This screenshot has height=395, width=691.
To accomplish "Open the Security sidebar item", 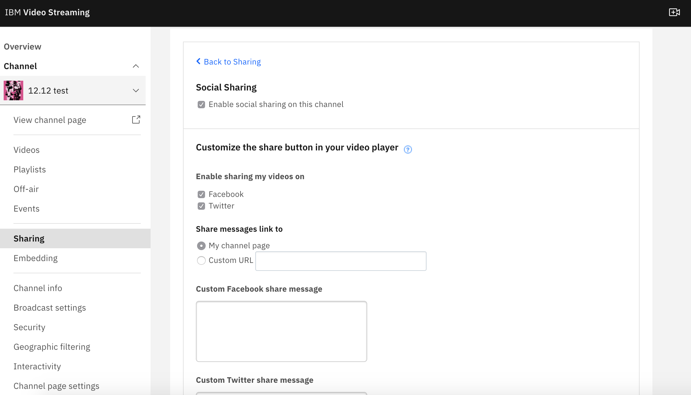I will point(29,327).
